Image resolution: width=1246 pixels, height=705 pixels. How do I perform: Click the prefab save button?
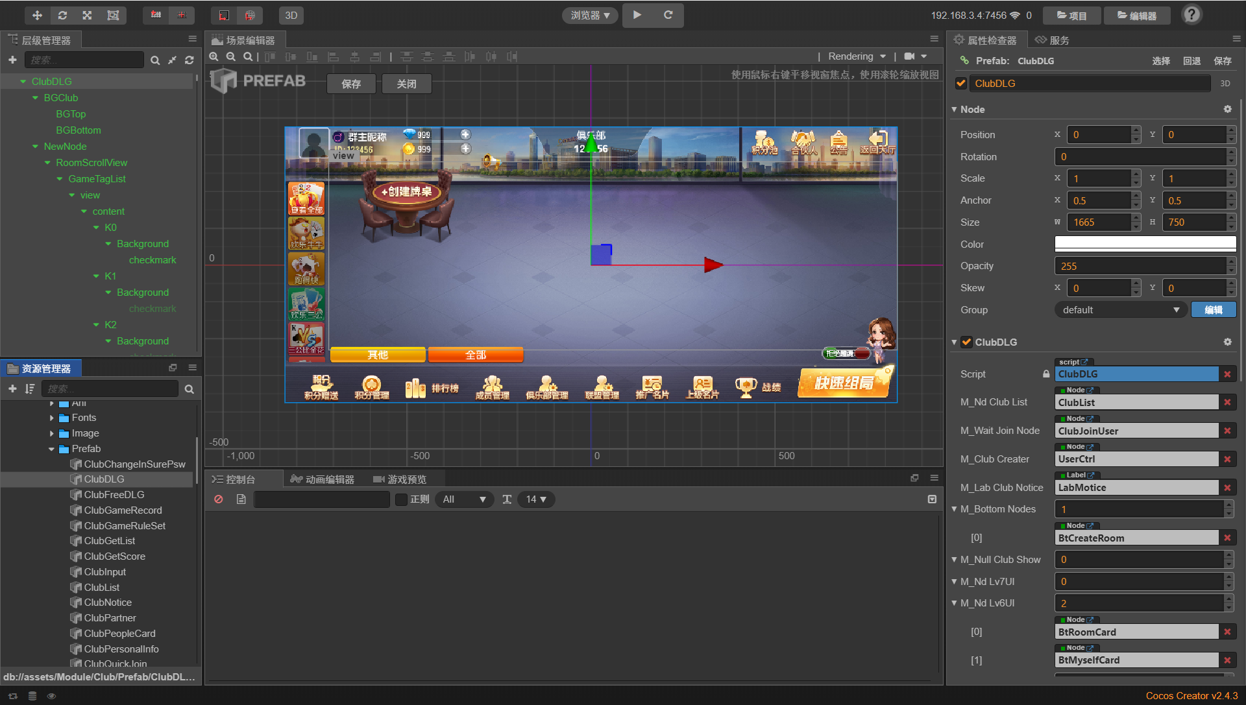pos(351,84)
